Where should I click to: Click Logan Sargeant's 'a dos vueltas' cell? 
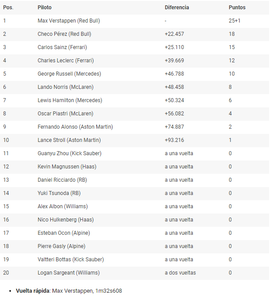[180, 273]
